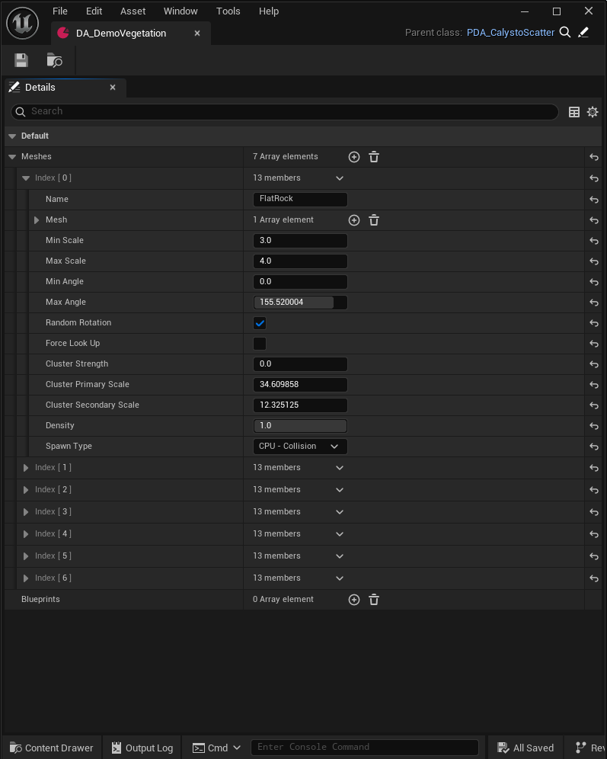This screenshot has height=759, width=607.
Task: Click the Browse to asset in Content Browser icon
Action: 54,60
